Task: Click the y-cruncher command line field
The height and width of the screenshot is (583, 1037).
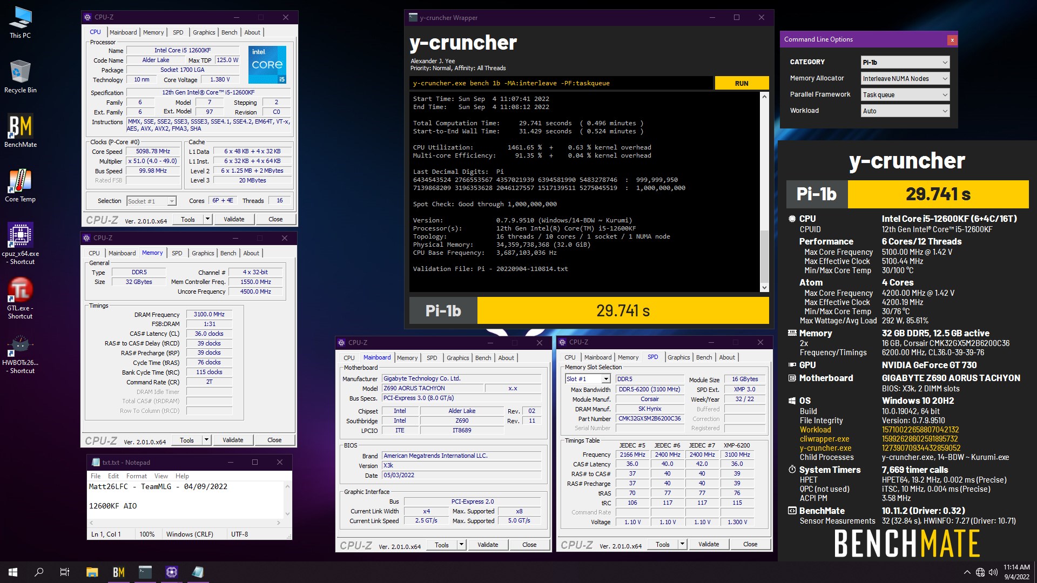Action: pos(561,83)
